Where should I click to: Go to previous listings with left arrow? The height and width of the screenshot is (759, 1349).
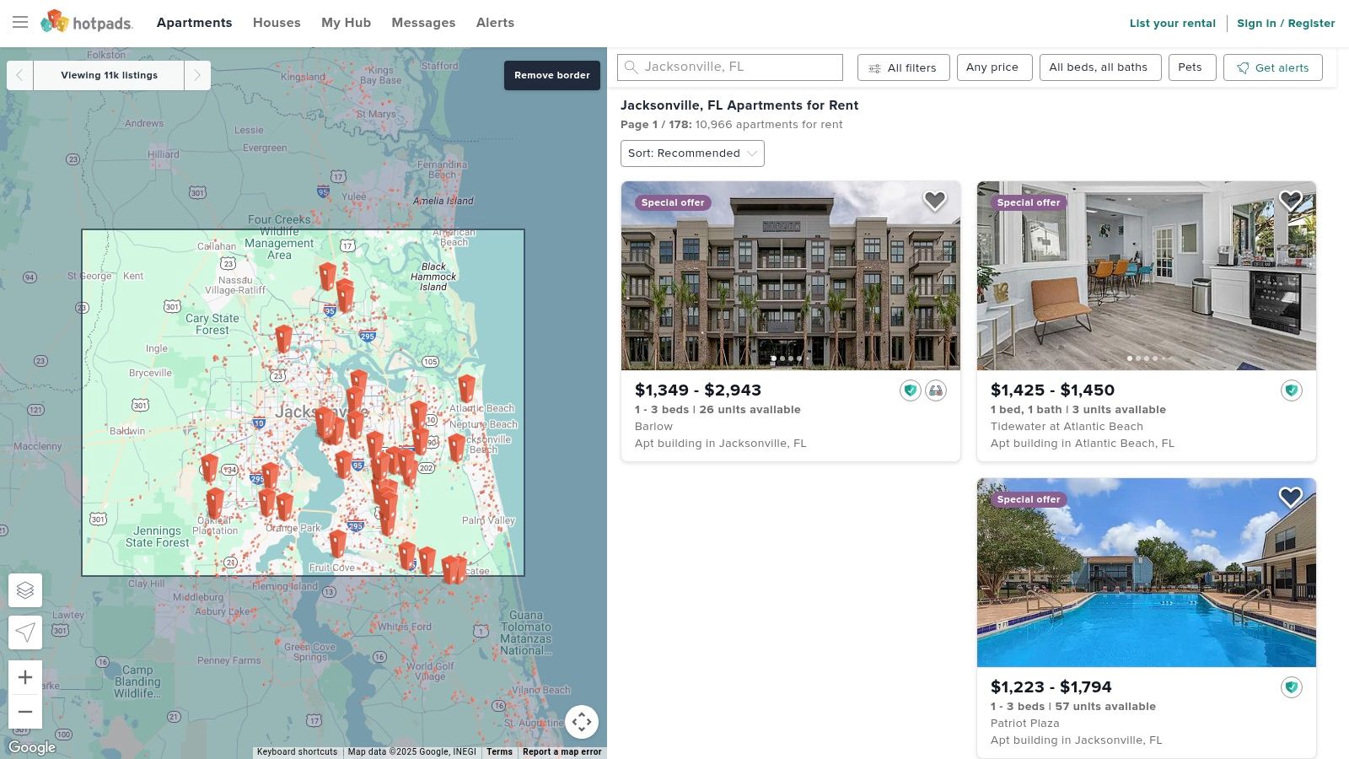(x=20, y=75)
